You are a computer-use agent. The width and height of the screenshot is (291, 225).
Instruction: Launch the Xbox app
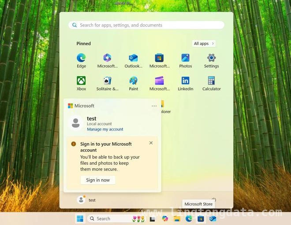tap(81, 84)
